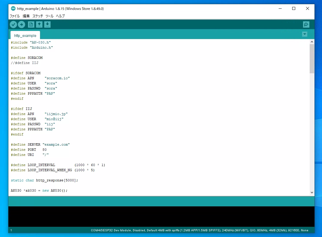
Task: Click the board info text in status bar
Action: (200, 230)
